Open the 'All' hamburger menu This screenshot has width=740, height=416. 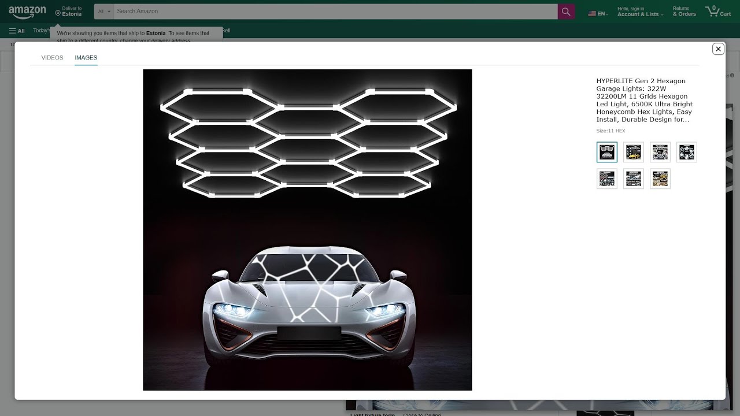[17, 31]
